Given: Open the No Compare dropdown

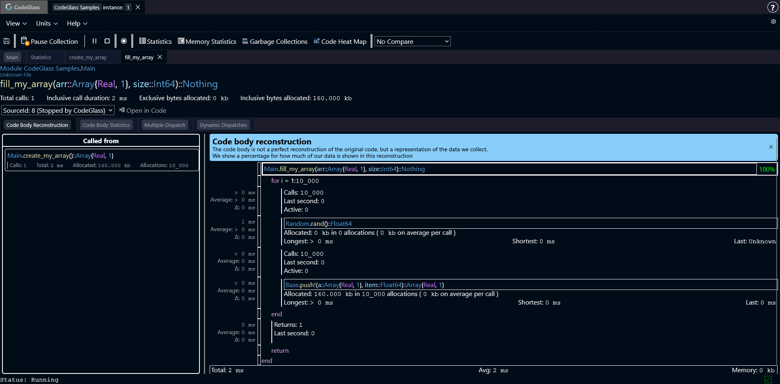Looking at the screenshot, I should tap(412, 41).
